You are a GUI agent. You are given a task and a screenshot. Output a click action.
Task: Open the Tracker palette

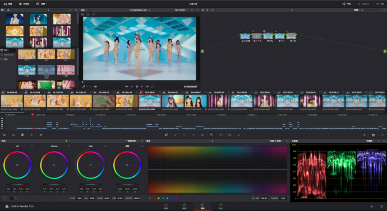[x=193, y=135]
